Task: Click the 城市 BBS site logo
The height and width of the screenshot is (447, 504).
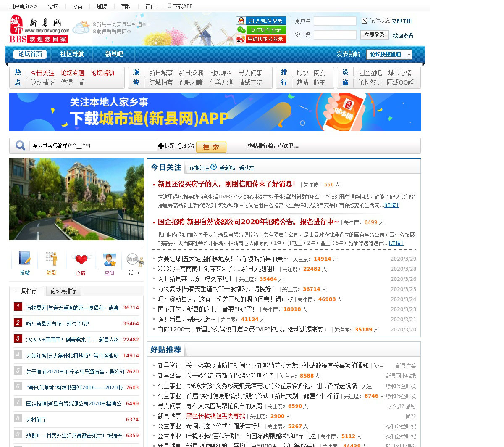Action: (x=38, y=29)
